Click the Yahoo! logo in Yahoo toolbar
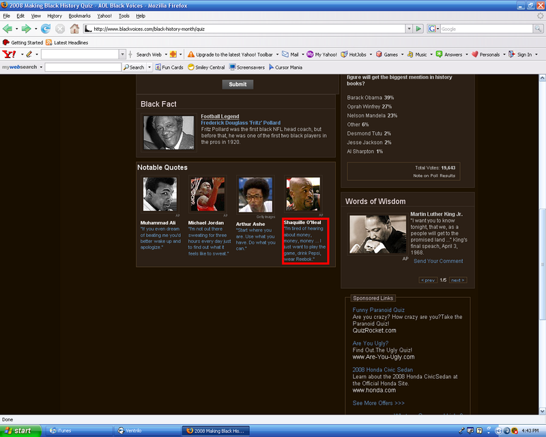546x437 pixels. (10, 55)
